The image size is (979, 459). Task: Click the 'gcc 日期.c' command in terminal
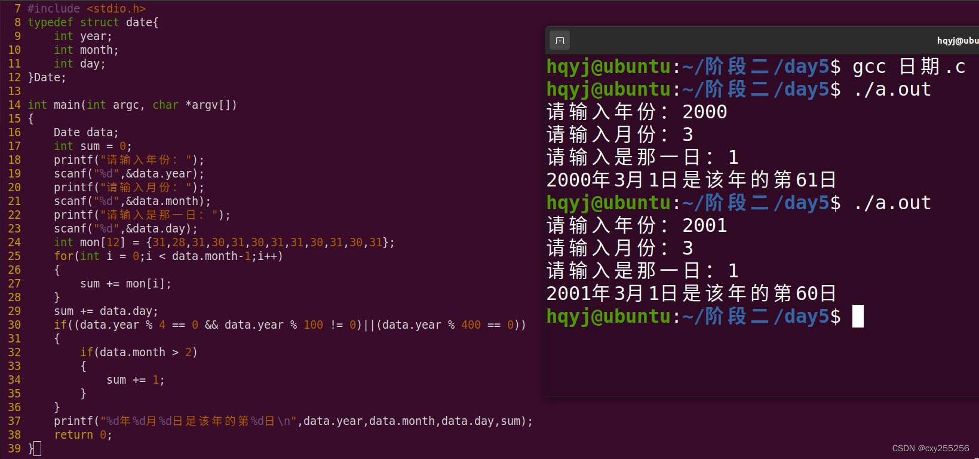point(909,66)
